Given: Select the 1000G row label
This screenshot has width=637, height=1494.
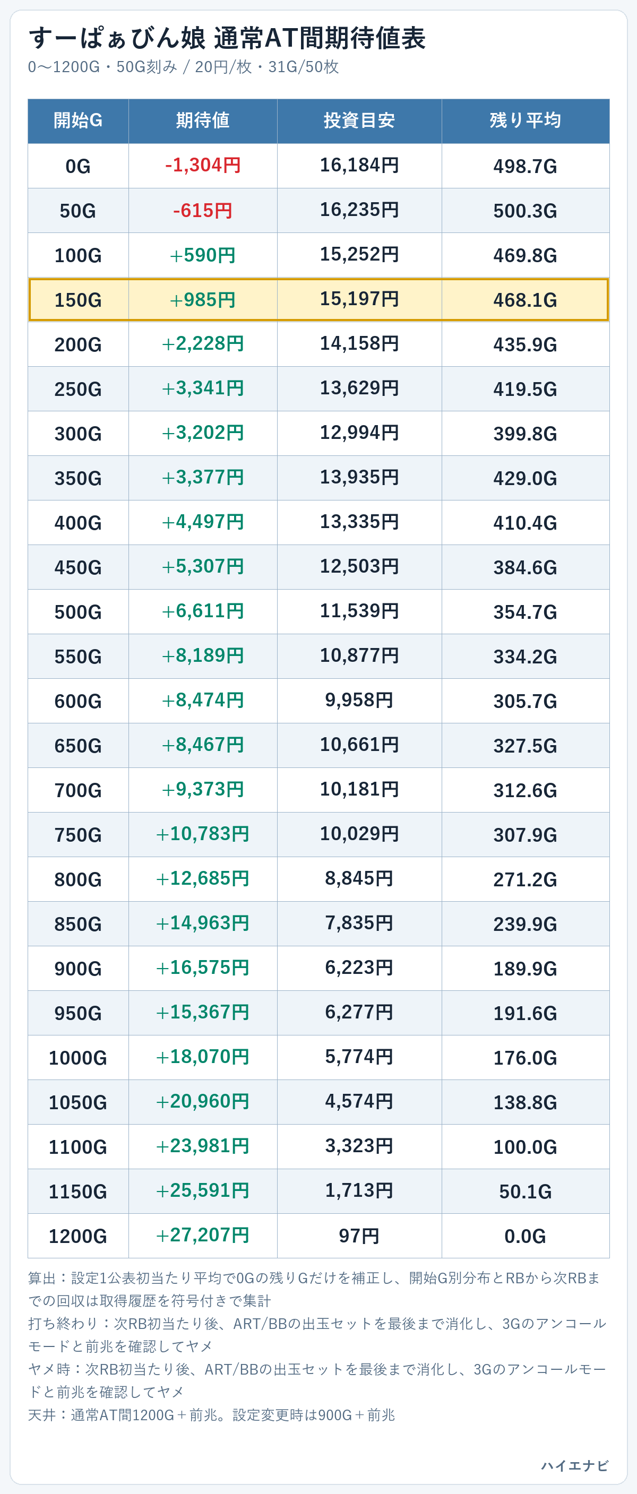Looking at the screenshot, I should [x=79, y=1058].
